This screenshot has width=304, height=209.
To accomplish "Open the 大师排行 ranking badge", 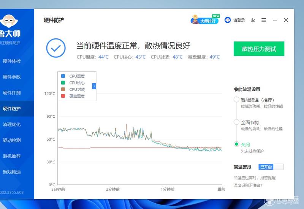I will tap(205, 20).
